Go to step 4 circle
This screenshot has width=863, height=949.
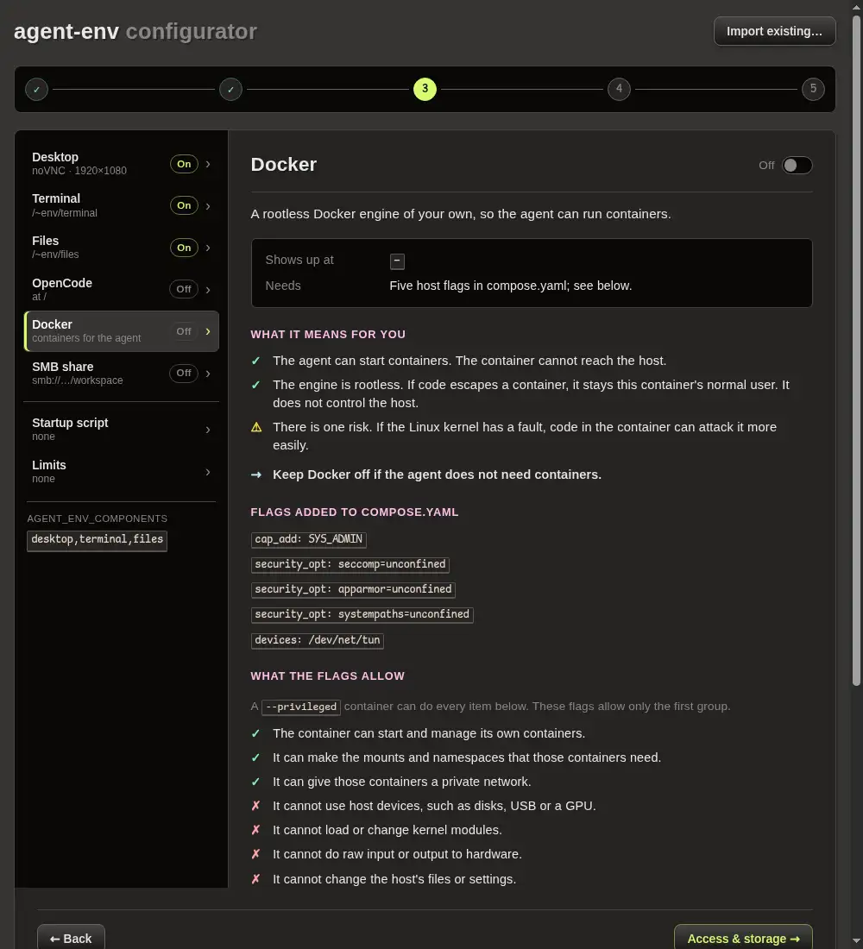619,89
